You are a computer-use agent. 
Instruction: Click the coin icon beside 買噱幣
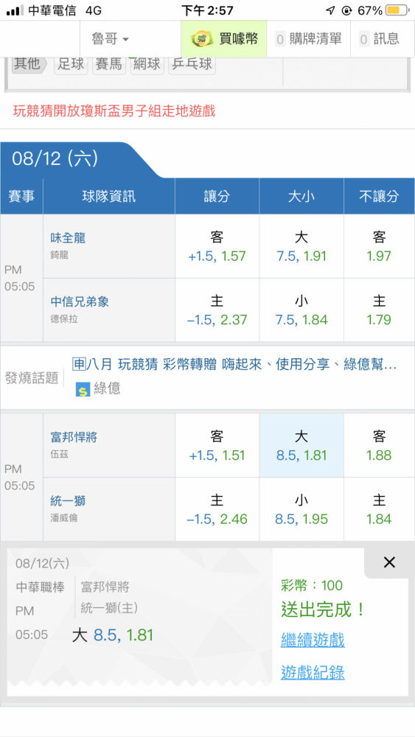tap(202, 38)
